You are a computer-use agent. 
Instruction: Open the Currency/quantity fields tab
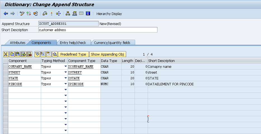(112, 43)
